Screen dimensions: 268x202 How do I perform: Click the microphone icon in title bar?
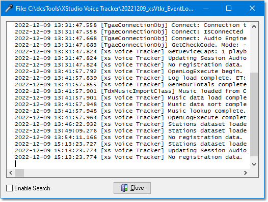click(x=9, y=8)
